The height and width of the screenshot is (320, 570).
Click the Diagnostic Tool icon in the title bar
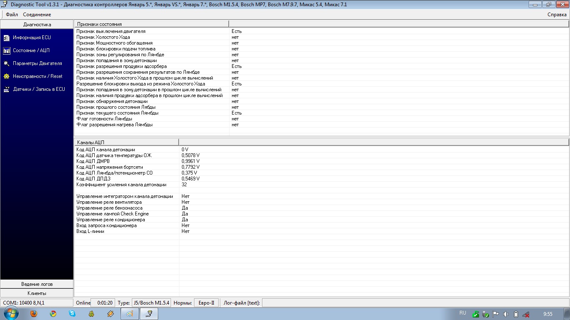click(x=5, y=5)
